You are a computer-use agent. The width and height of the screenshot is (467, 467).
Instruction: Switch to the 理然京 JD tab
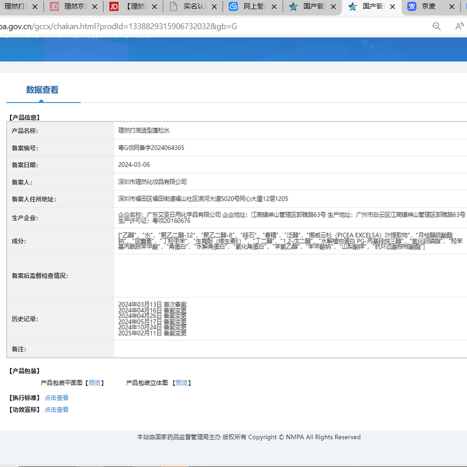[73, 7]
